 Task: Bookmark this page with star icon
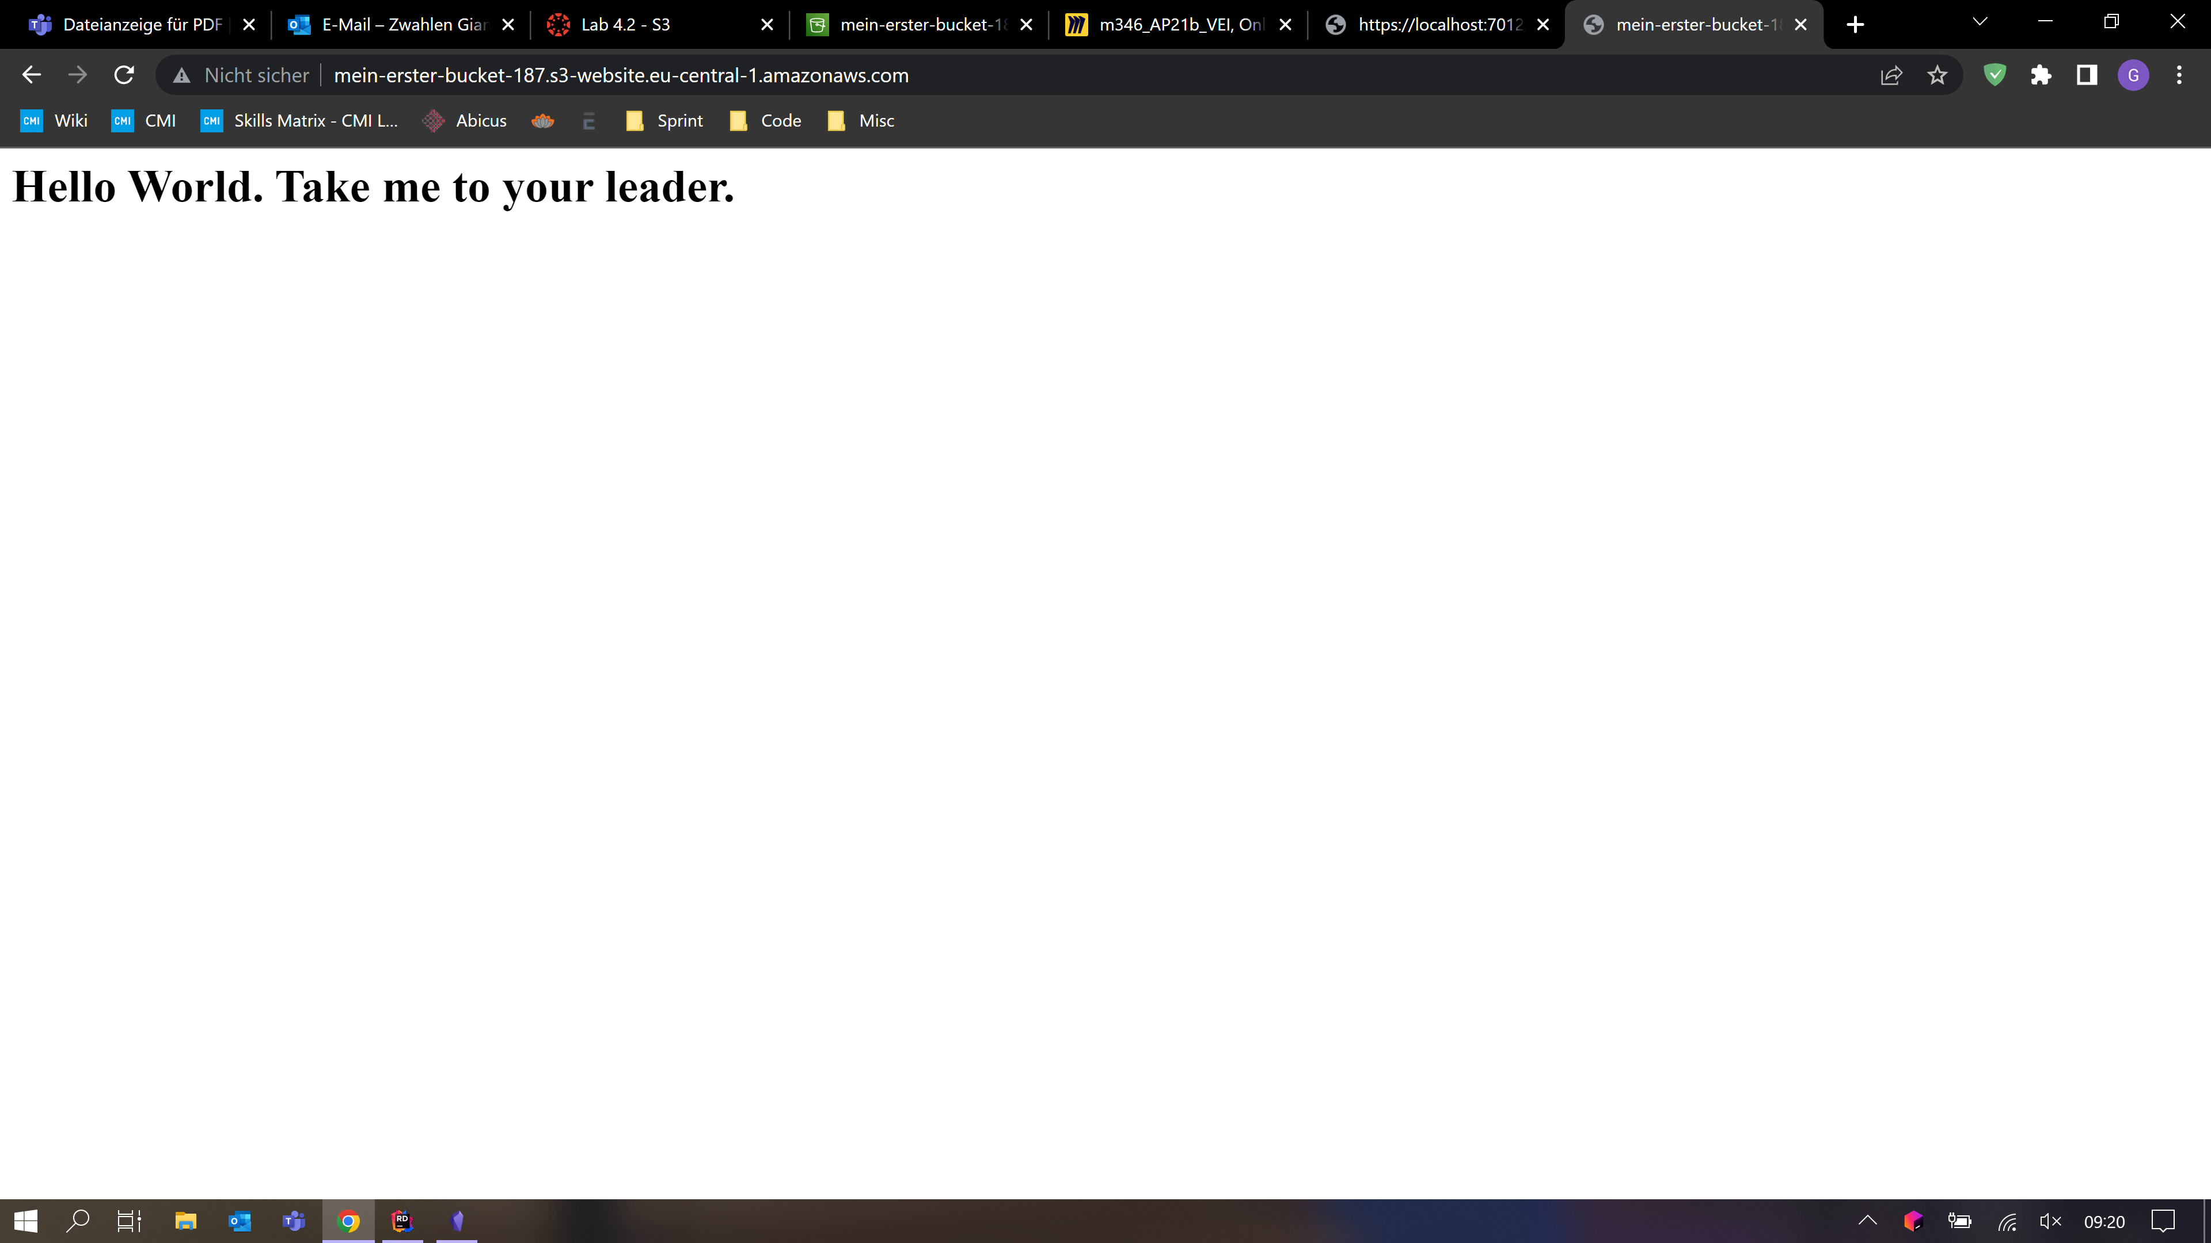click(1937, 75)
